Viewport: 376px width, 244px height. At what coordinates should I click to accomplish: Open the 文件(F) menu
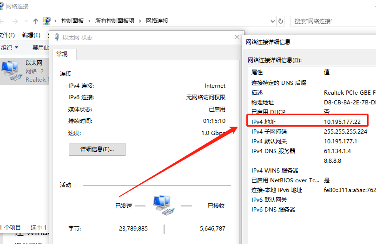click(7, 35)
